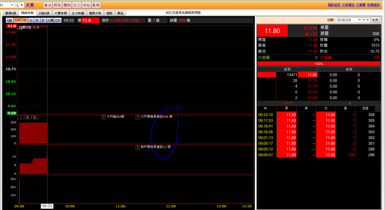Click the large 11.80 price box

click(272, 30)
